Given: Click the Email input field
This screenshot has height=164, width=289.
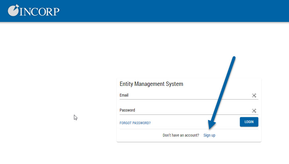Looking at the screenshot, I should [189, 95].
